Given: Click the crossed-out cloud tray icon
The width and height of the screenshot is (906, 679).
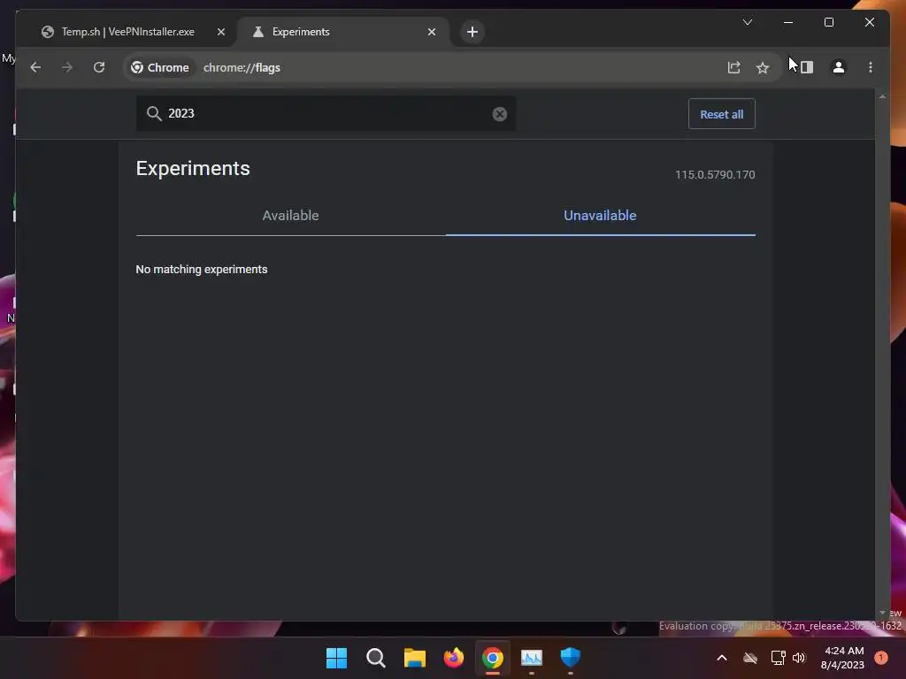Looking at the screenshot, I should coord(750,658).
